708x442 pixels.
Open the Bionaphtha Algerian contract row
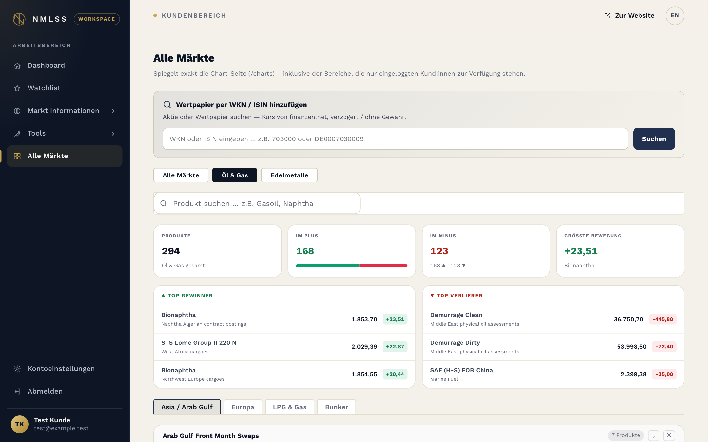click(284, 319)
